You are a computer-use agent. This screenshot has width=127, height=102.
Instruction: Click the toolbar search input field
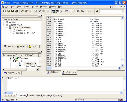(x=111, y=11)
